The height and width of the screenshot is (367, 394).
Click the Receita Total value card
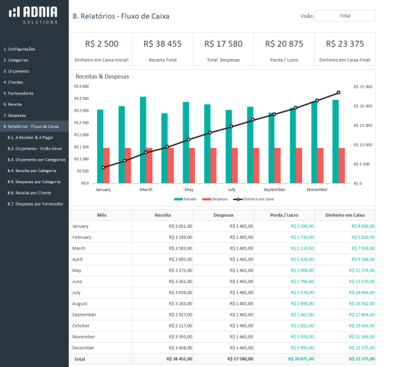(x=163, y=50)
